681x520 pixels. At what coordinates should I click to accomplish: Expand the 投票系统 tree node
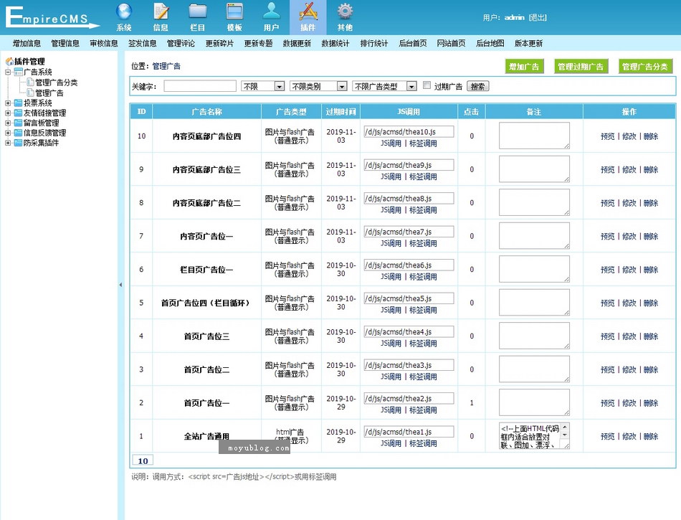(x=8, y=103)
